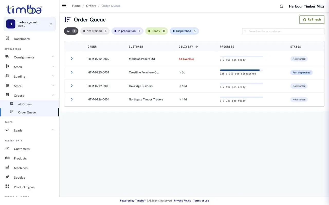Filter by In production chip

click(x=127, y=31)
